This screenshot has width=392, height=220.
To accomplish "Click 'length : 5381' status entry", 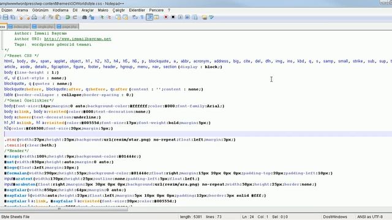I will (190, 217).
